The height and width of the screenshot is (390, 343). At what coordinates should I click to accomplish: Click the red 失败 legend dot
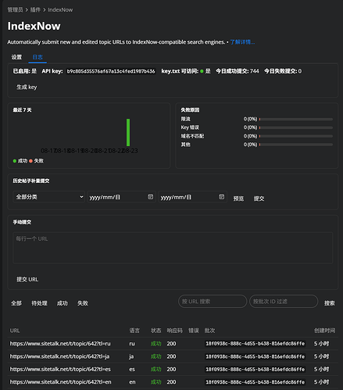pyautogui.click(x=30, y=161)
